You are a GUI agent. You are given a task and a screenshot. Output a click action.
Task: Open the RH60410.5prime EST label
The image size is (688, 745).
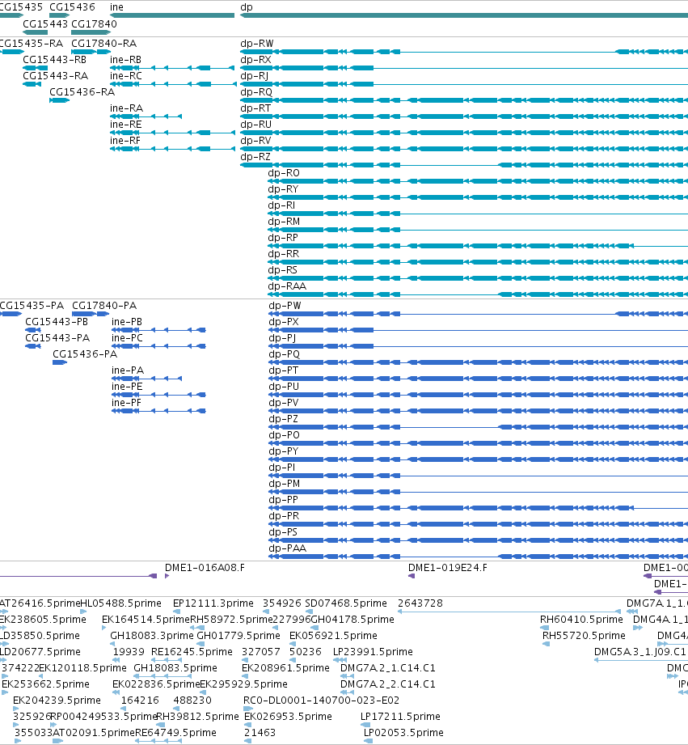(581, 619)
